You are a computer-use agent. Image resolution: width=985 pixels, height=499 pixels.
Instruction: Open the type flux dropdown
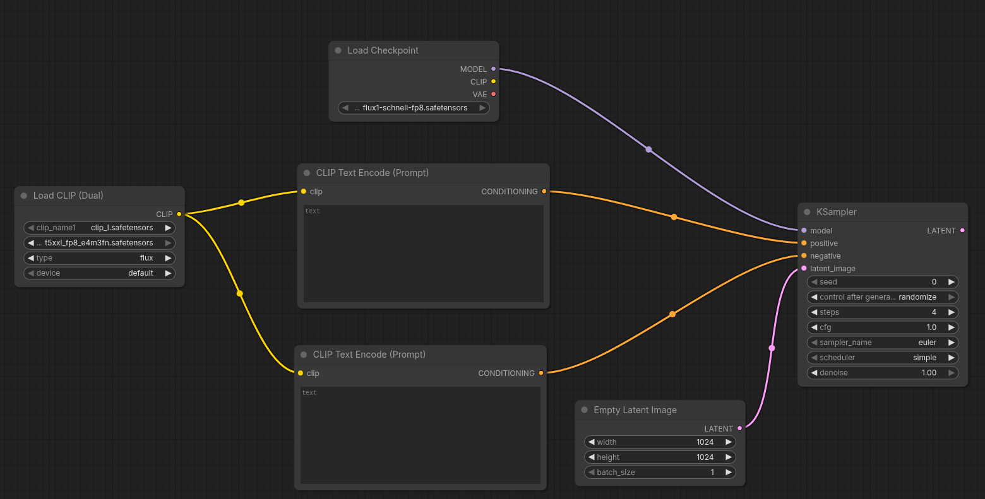tap(100, 258)
